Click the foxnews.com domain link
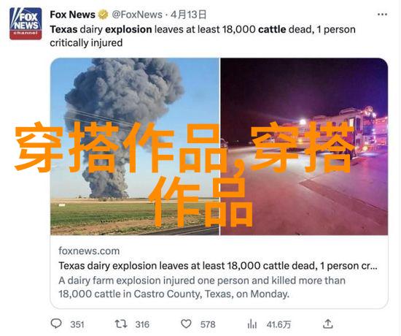The width and height of the screenshot is (401, 336). [89, 251]
